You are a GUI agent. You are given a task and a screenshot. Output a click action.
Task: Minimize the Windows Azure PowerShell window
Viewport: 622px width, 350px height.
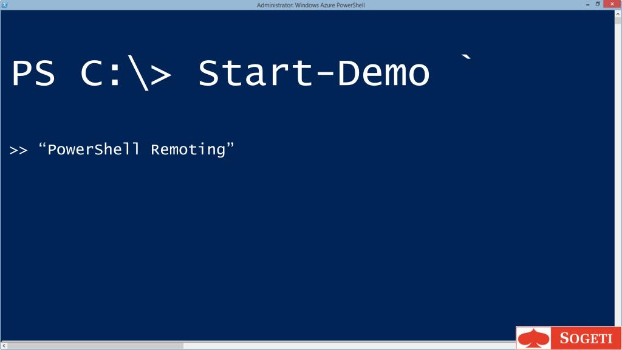(x=587, y=4)
